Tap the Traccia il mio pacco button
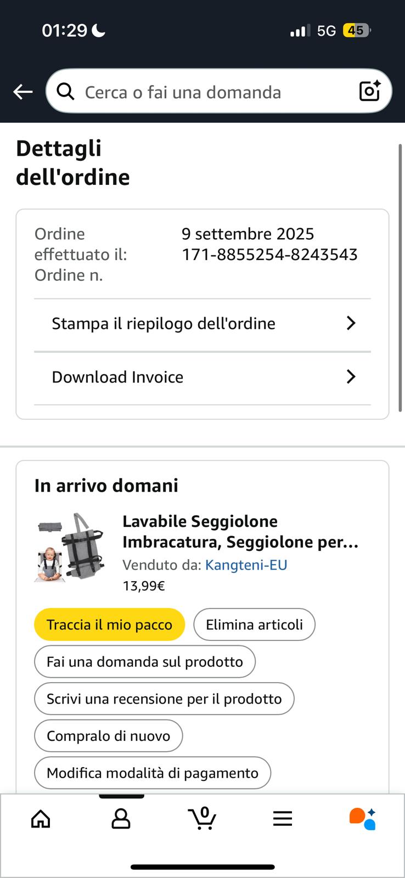This screenshot has width=405, height=878. point(109,624)
